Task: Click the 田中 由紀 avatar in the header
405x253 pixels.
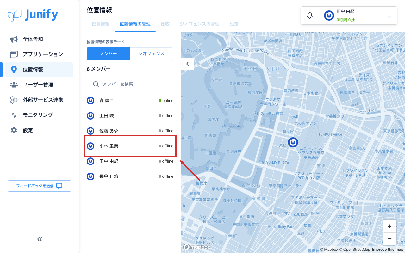Action: pyautogui.click(x=329, y=15)
